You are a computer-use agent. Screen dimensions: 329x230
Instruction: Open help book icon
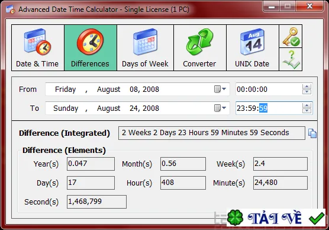(291, 59)
